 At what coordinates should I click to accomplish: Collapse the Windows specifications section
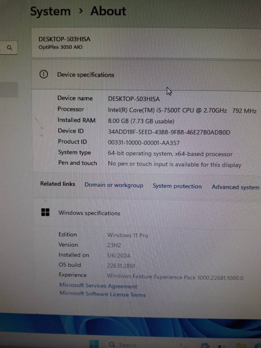pos(147,213)
